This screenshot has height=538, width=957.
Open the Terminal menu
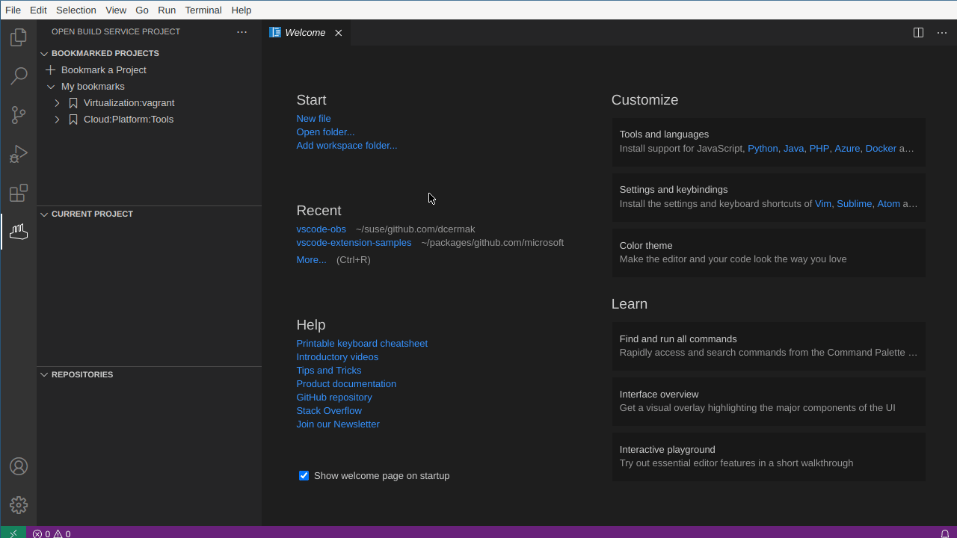point(203,10)
